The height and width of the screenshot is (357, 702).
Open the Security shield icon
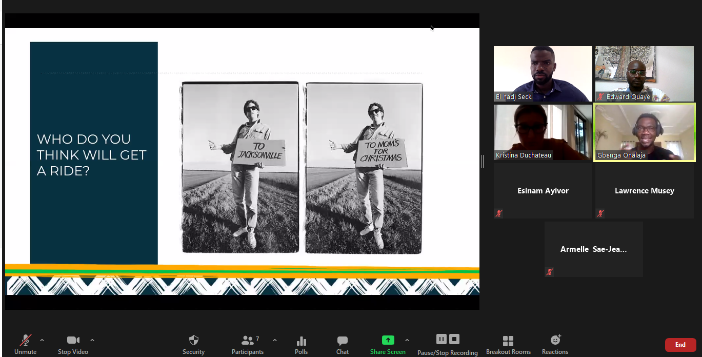click(x=193, y=340)
